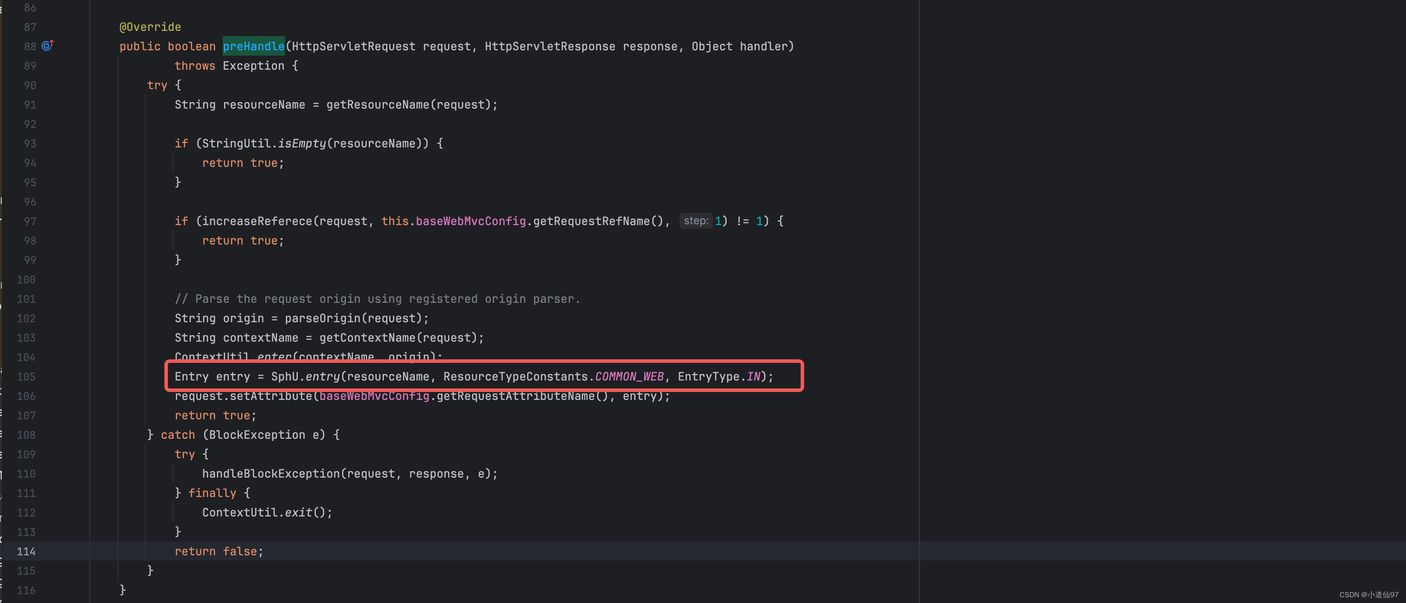Click the increaseReferece method call
This screenshot has height=603, width=1406.
click(257, 221)
